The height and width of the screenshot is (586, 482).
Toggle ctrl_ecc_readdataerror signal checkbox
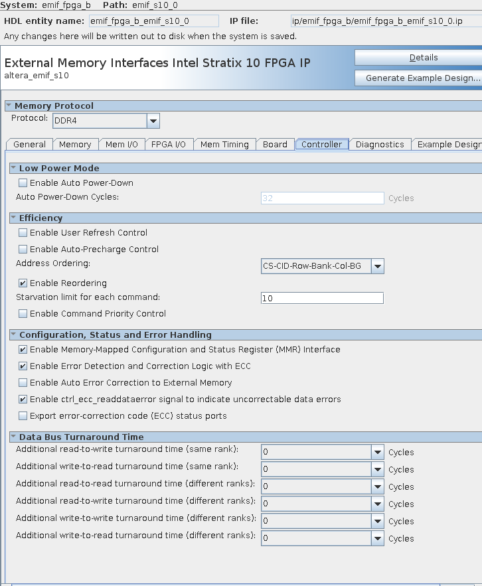(23, 399)
